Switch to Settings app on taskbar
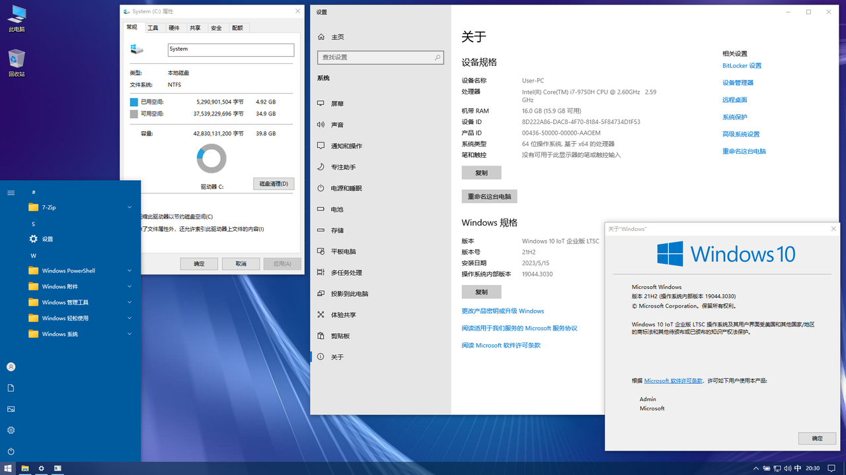Screen dimensions: 846x475 coord(41,468)
